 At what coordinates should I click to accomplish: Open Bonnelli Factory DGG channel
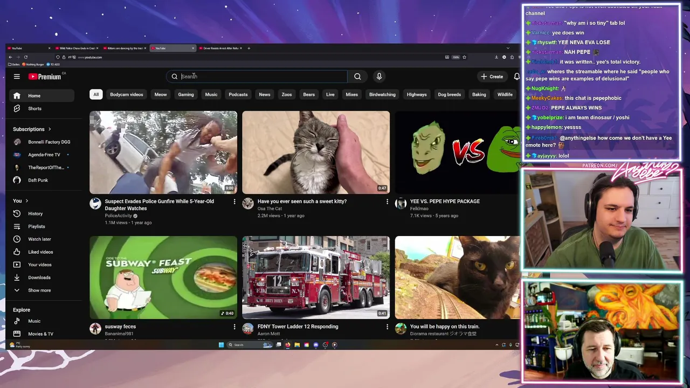[42, 142]
